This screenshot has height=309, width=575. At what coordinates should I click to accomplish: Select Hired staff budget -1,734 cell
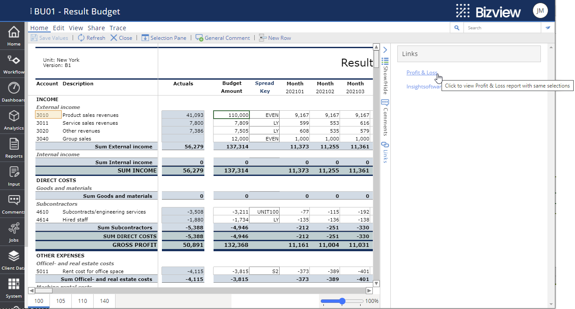point(231,220)
